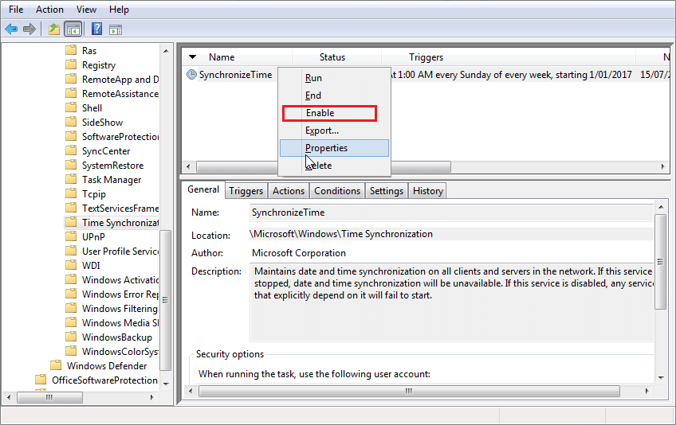Screen dimensions: 676x425
Task: Switch to the Triggers tab
Action: click(x=246, y=191)
